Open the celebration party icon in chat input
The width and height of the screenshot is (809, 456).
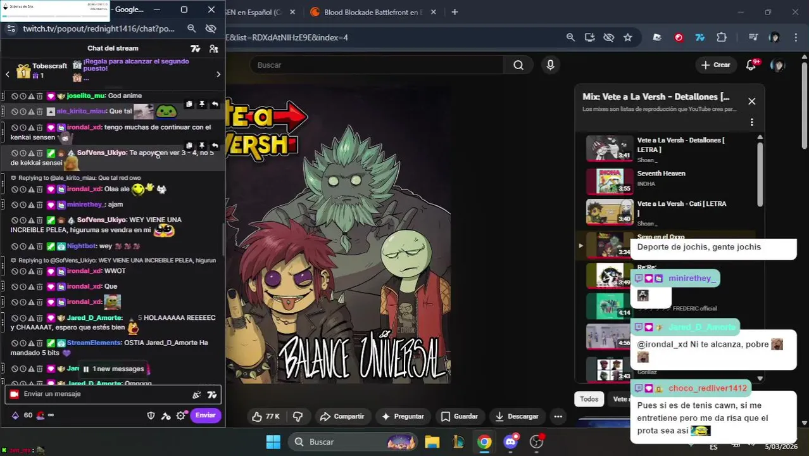click(x=197, y=395)
